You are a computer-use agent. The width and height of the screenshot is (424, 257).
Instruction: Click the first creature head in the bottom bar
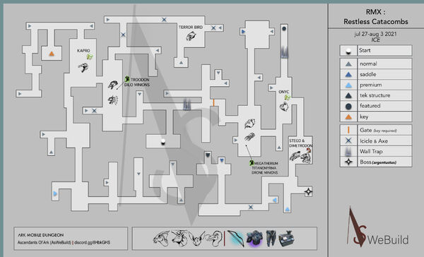click(162, 239)
